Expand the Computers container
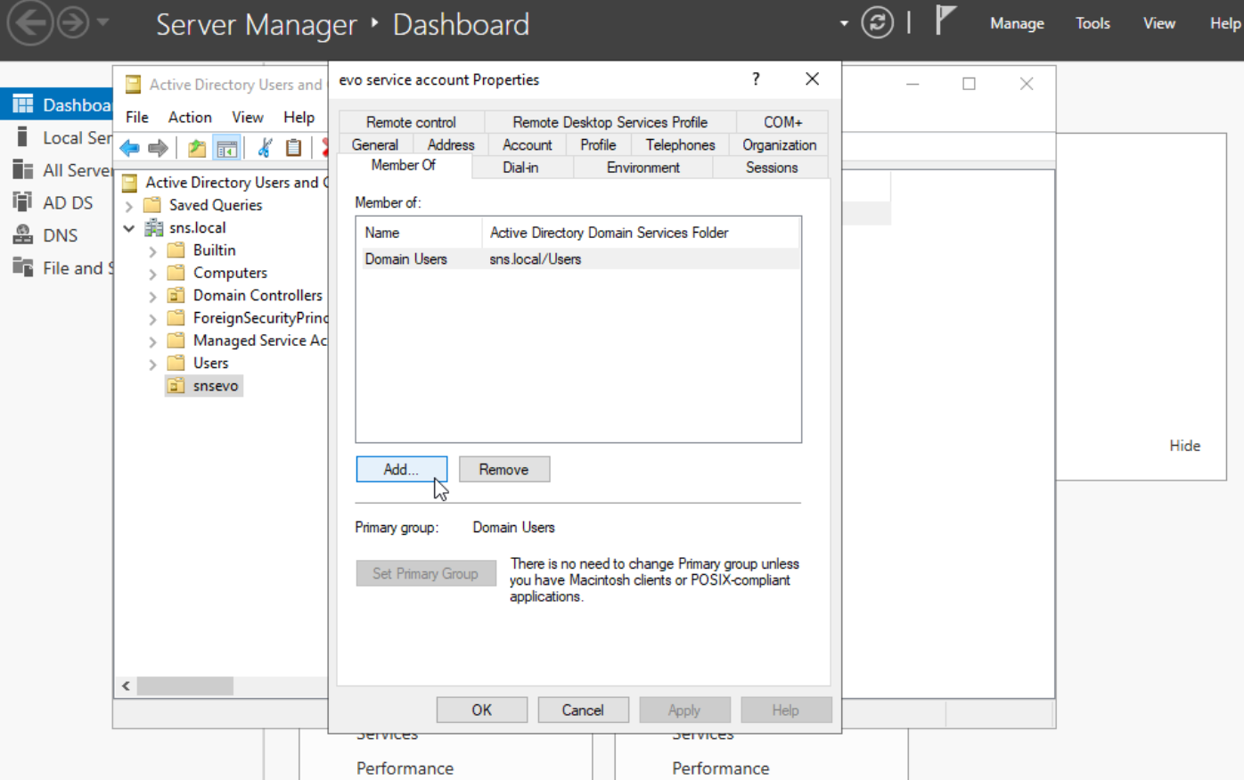The width and height of the screenshot is (1244, 780). [x=152, y=274]
